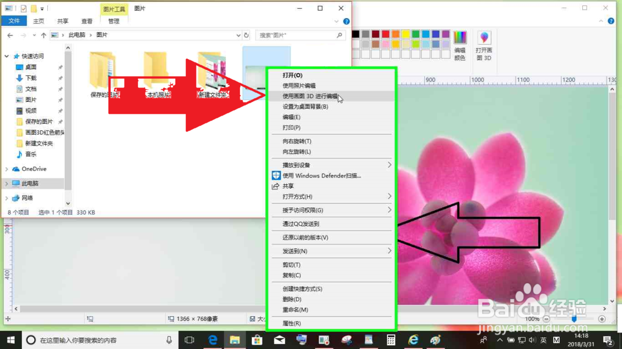Pick the yellow color swatch in Paint
622x349 pixels.
406,34
